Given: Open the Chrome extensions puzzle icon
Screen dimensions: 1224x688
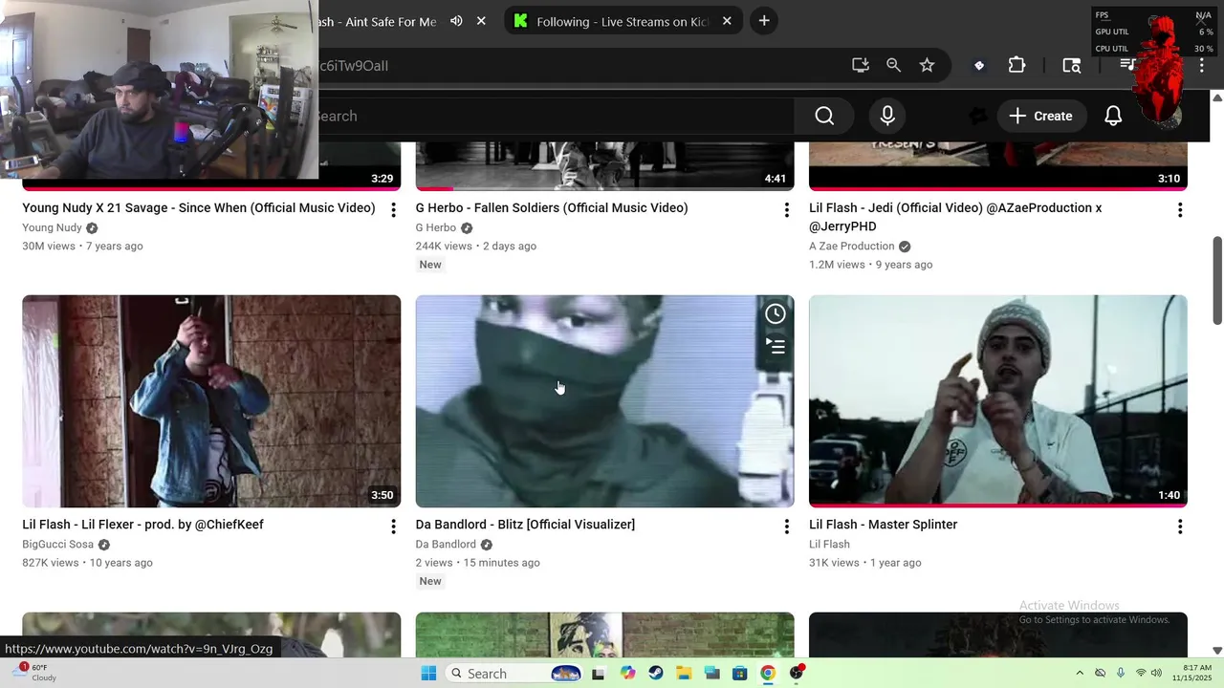Looking at the screenshot, I should pos(1016,65).
